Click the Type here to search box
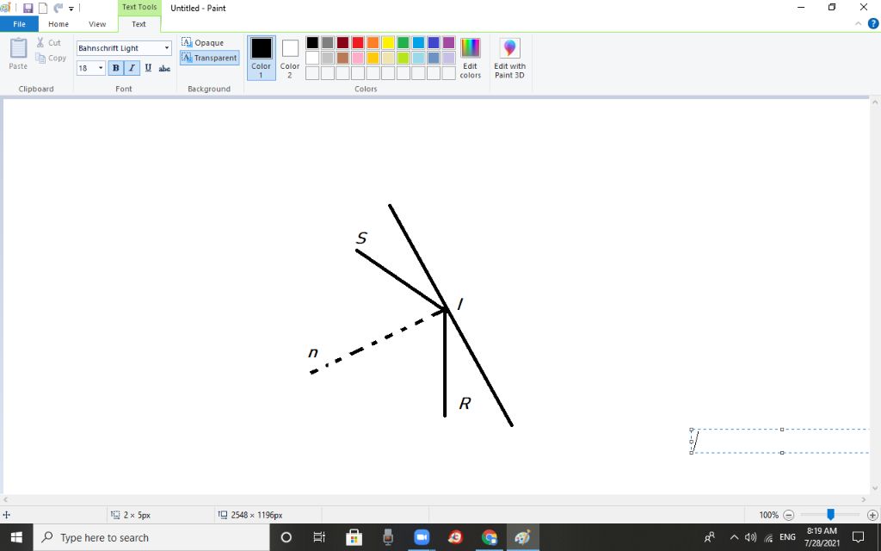Viewport: 881px width, 551px height. (151, 537)
